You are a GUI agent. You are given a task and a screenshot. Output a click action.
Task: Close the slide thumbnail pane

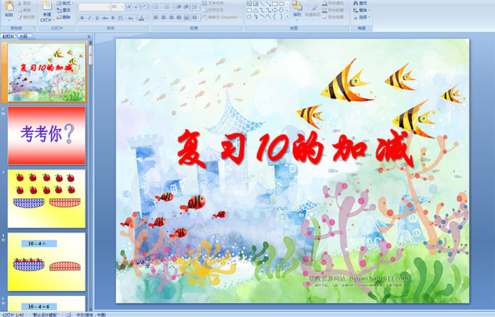[89, 37]
